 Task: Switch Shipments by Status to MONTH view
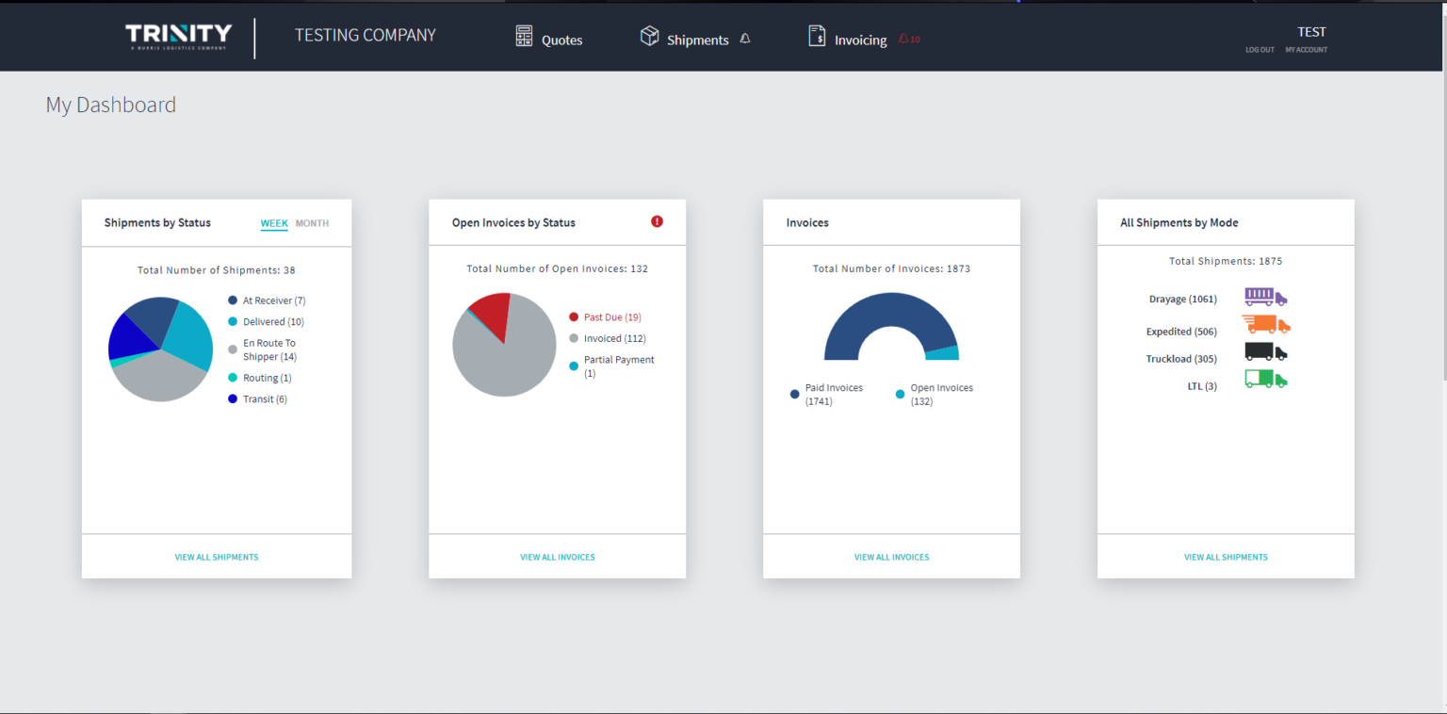312,223
